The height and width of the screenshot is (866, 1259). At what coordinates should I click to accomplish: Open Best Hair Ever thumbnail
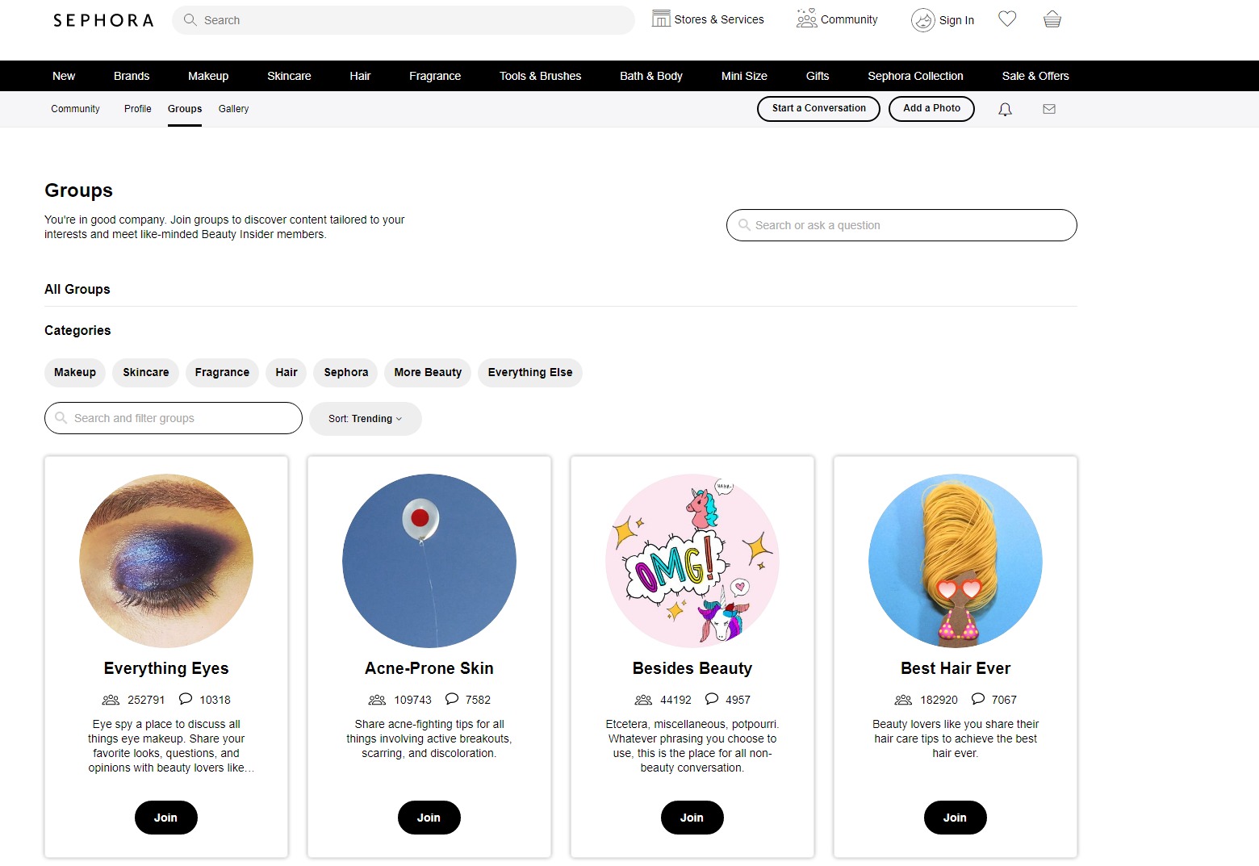(956, 561)
